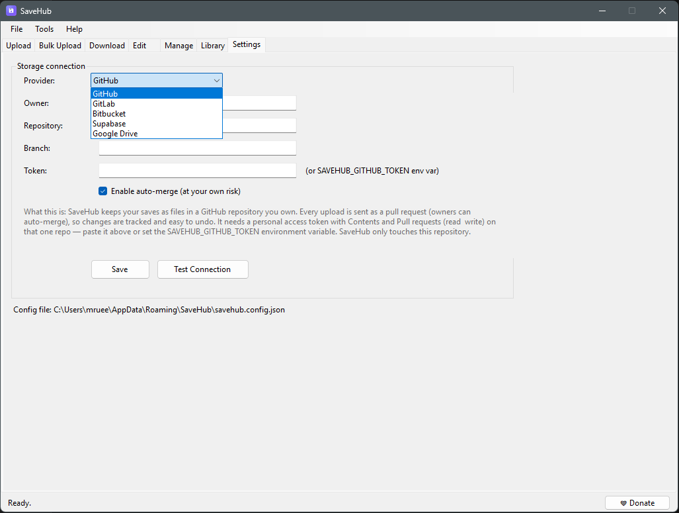Open the File menu
The image size is (679, 513).
[x=17, y=29]
